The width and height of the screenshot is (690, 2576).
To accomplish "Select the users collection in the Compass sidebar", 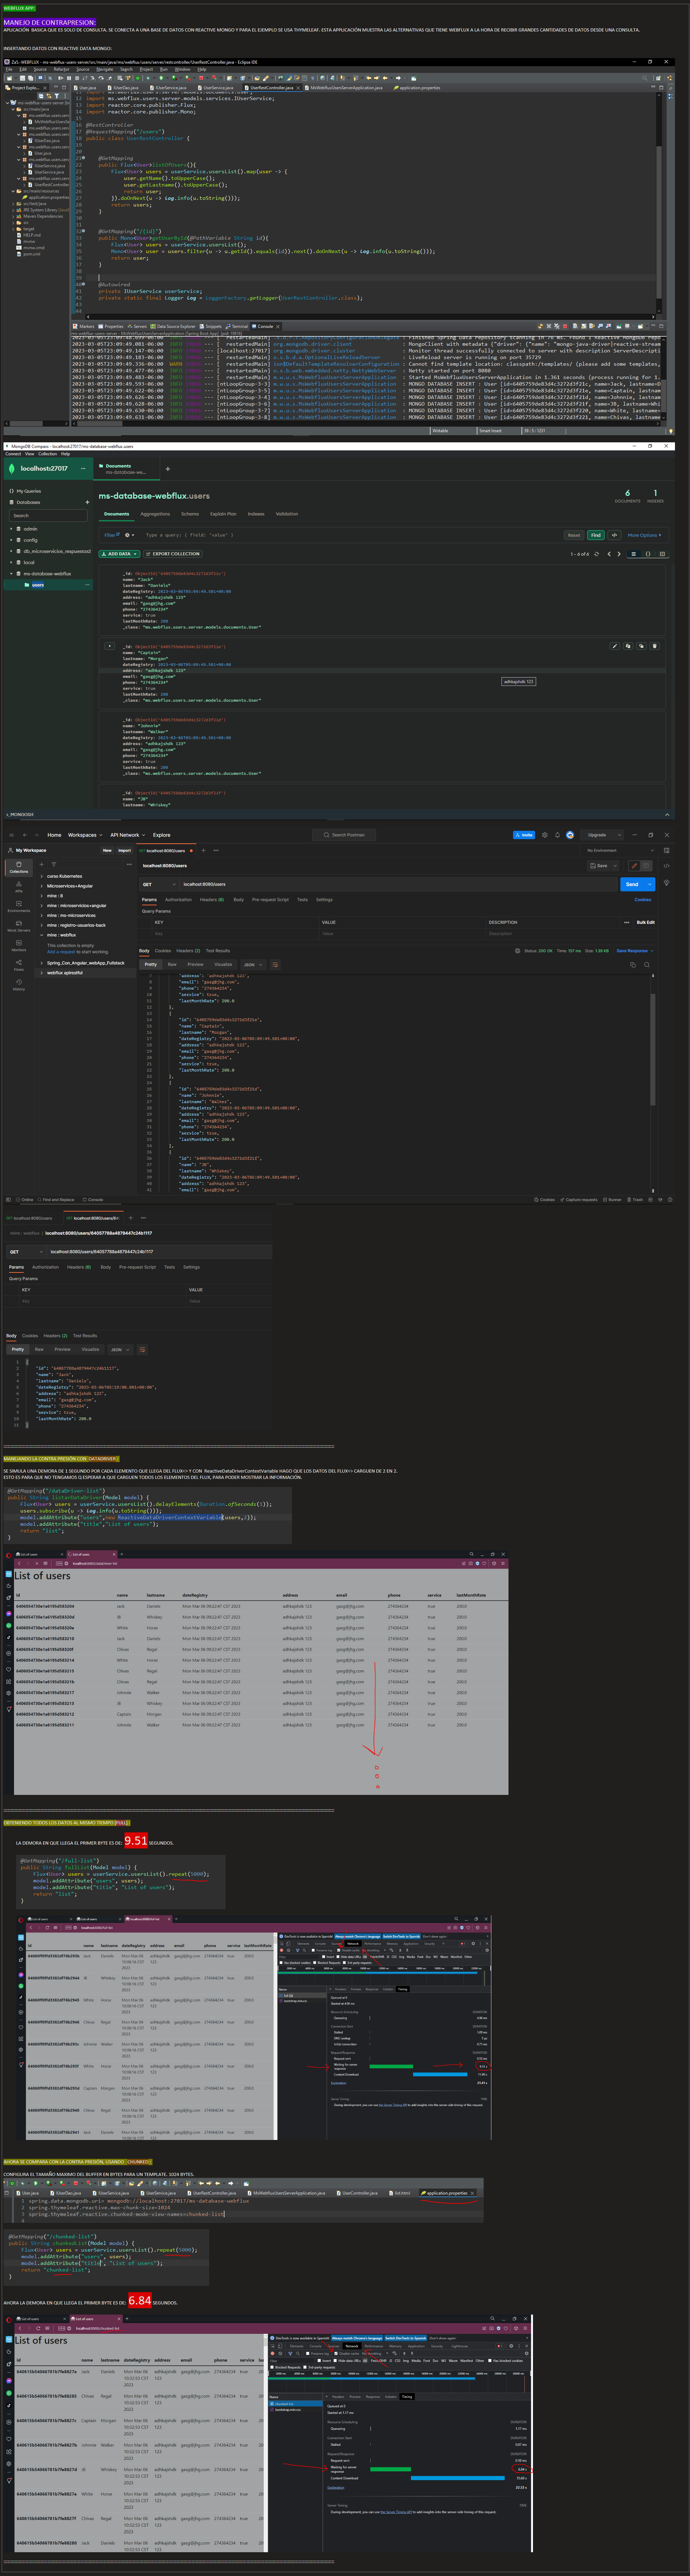I will pos(38,585).
